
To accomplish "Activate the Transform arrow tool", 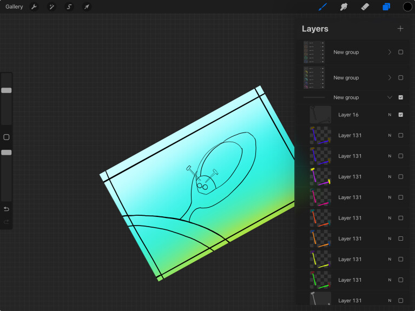I will (x=87, y=7).
